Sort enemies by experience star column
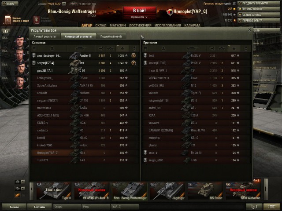The width and height of the screenshot is (282, 211). [234, 48]
